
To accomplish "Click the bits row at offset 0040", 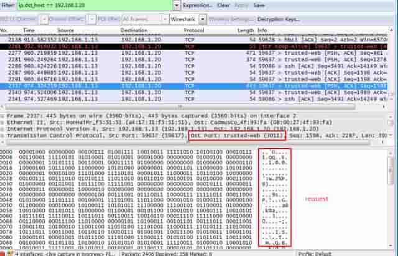I will 136,195.
